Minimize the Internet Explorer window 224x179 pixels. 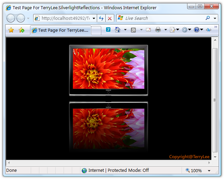coord(192,6)
